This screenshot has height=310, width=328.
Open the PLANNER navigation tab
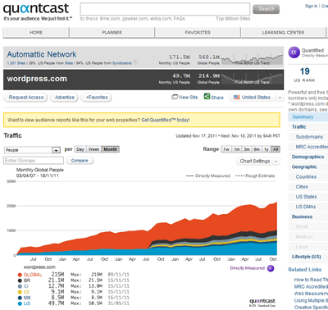pos(112,33)
